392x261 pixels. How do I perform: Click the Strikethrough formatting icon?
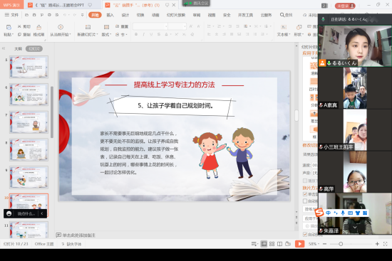pos(159,34)
